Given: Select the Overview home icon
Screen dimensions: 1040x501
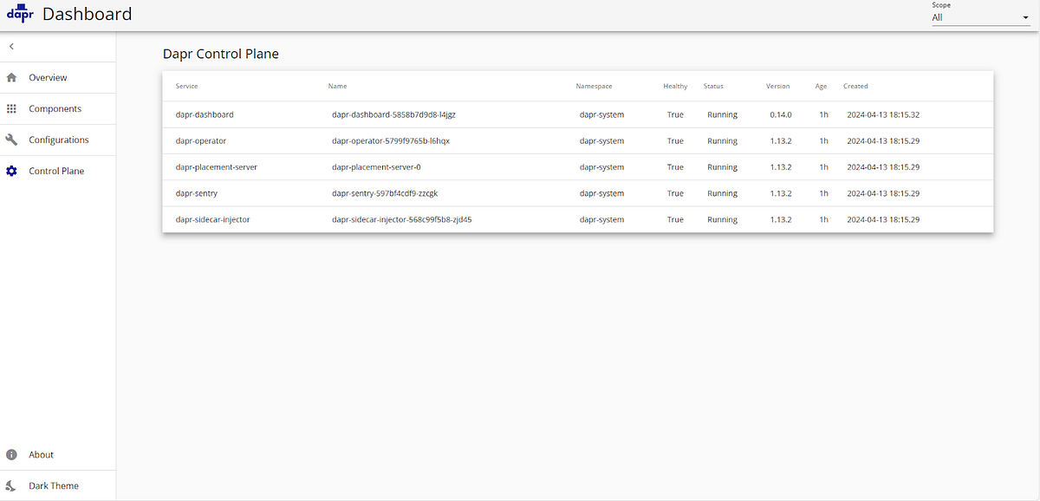Looking at the screenshot, I should [10, 77].
